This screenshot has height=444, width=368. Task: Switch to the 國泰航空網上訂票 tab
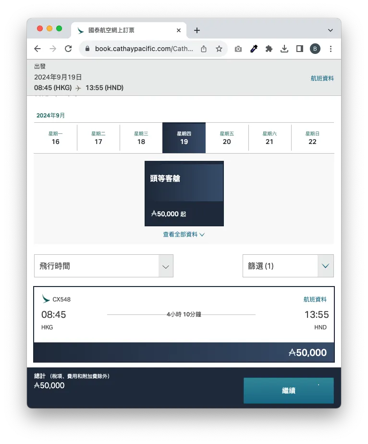pos(128,30)
